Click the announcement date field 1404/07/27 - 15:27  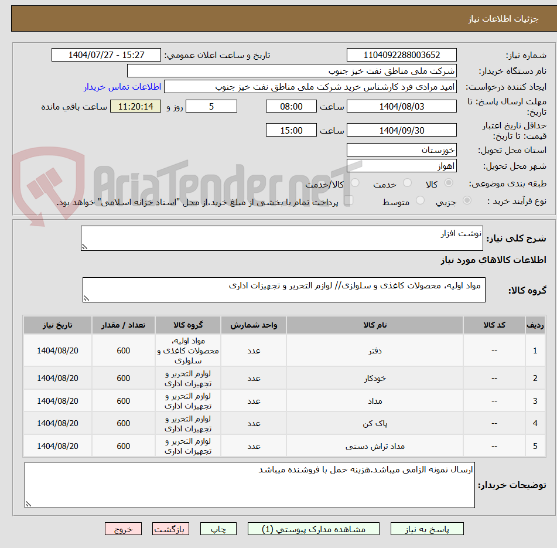tap(106, 55)
